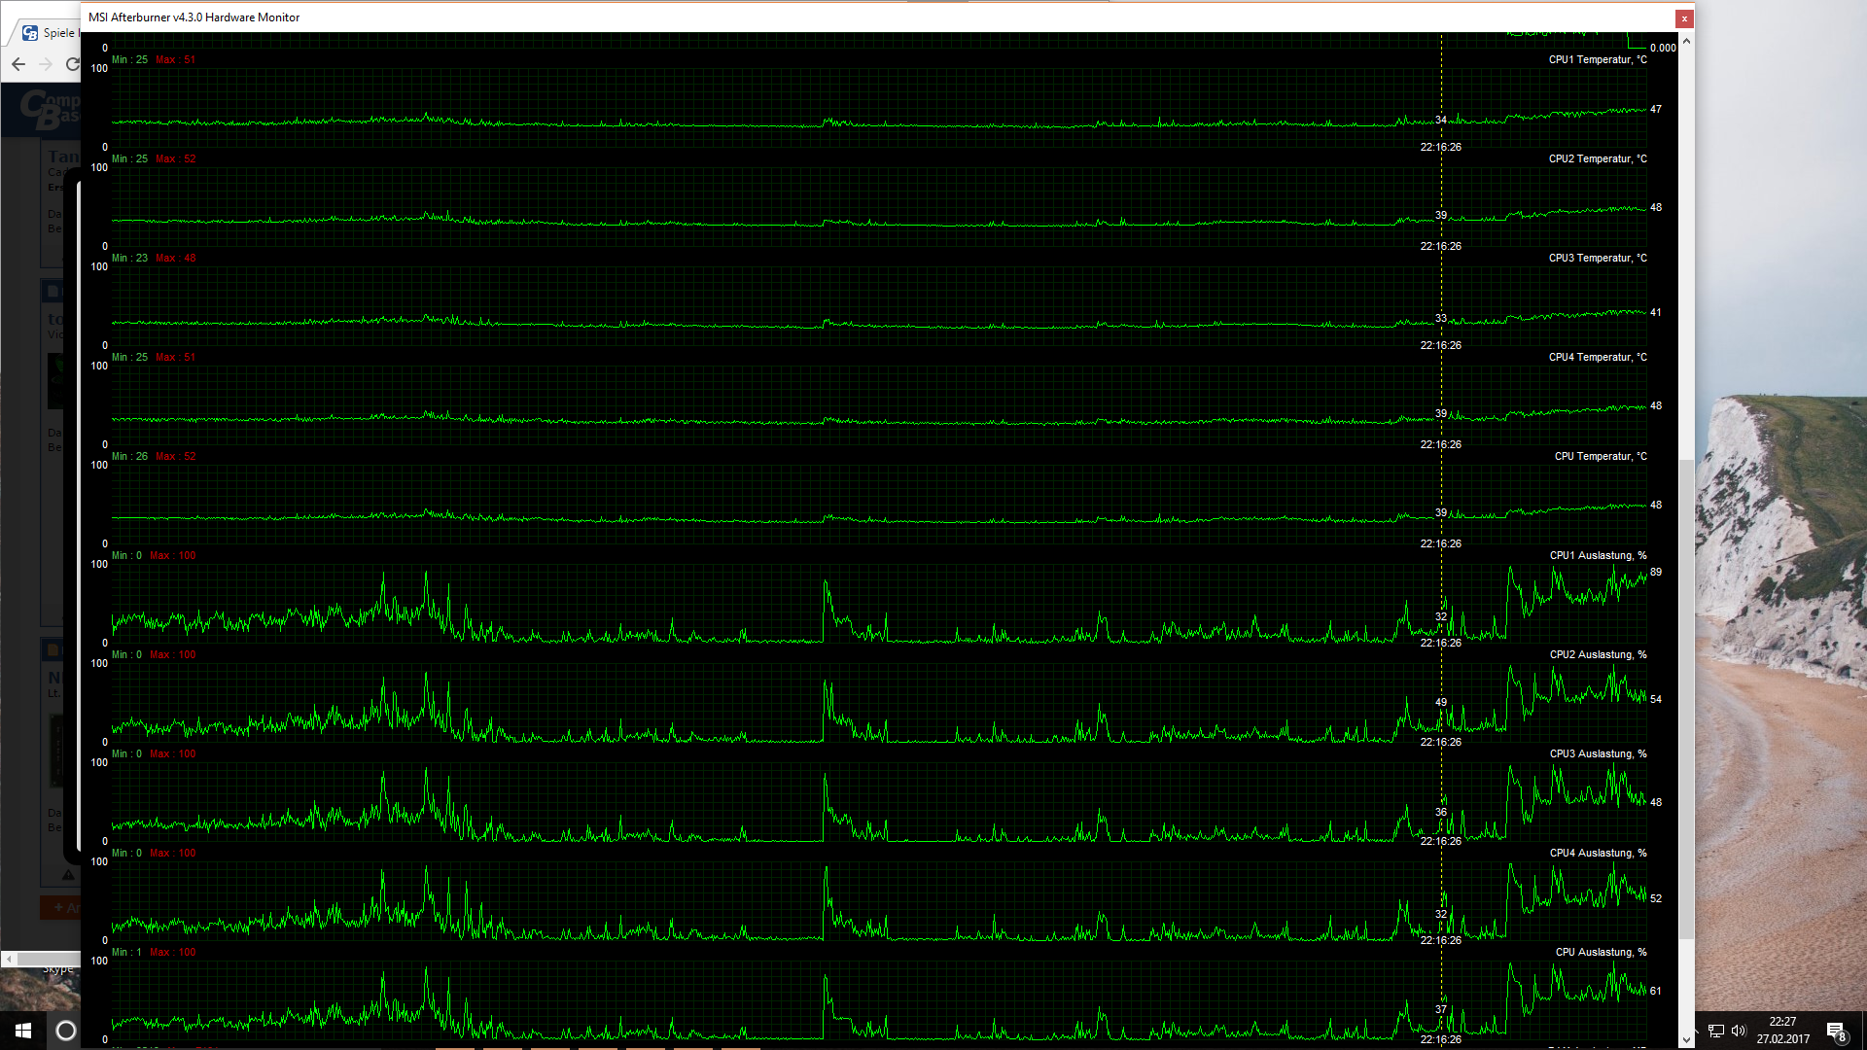Image resolution: width=1867 pixels, height=1050 pixels.
Task: Close the Hardware Monitor window
Action: (x=1684, y=17)
